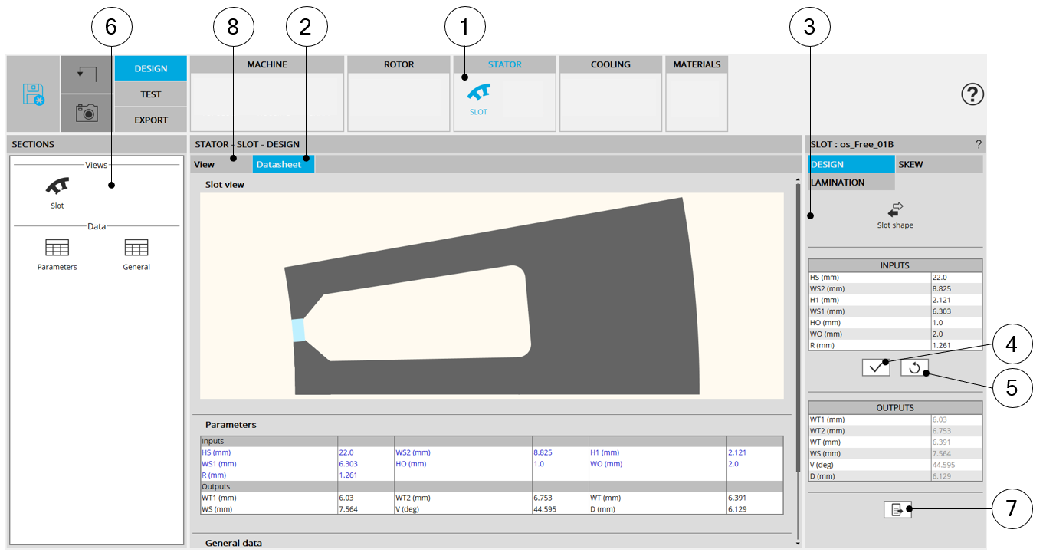This screenshot has width=1043, height=556.
Task: Click the export document icon below outputs
Action: [897, 509]
